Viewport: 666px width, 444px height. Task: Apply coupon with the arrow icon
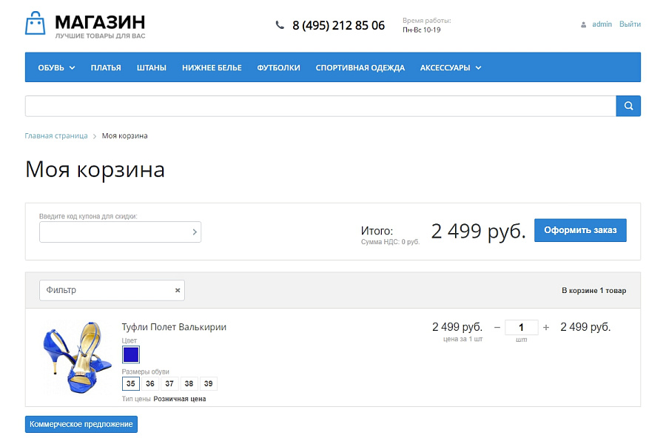[x=195, y=232]
